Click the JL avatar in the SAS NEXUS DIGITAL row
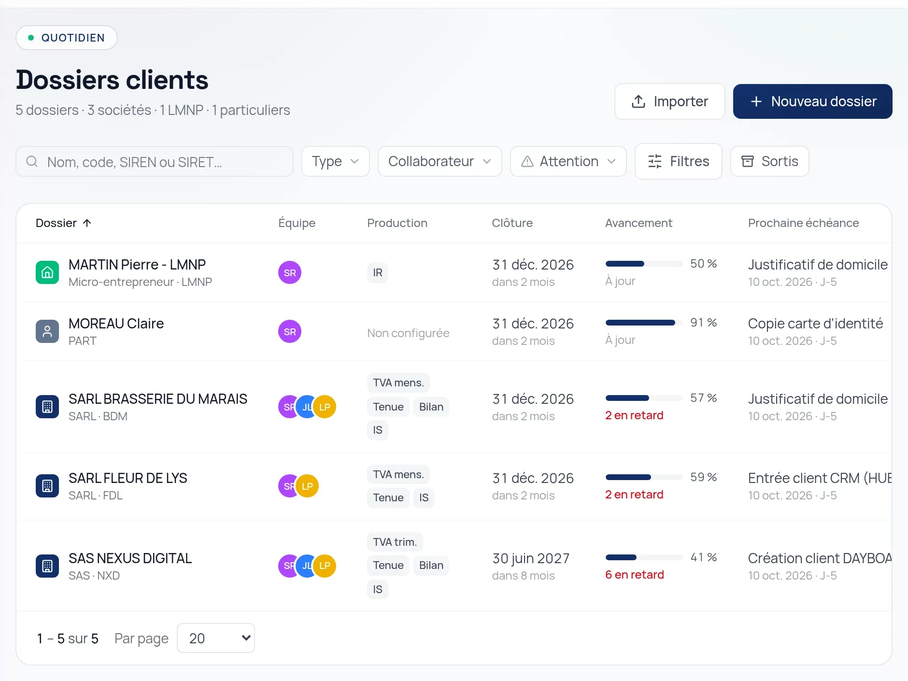Viewport: 908px width, 681px height. [306, 566]
